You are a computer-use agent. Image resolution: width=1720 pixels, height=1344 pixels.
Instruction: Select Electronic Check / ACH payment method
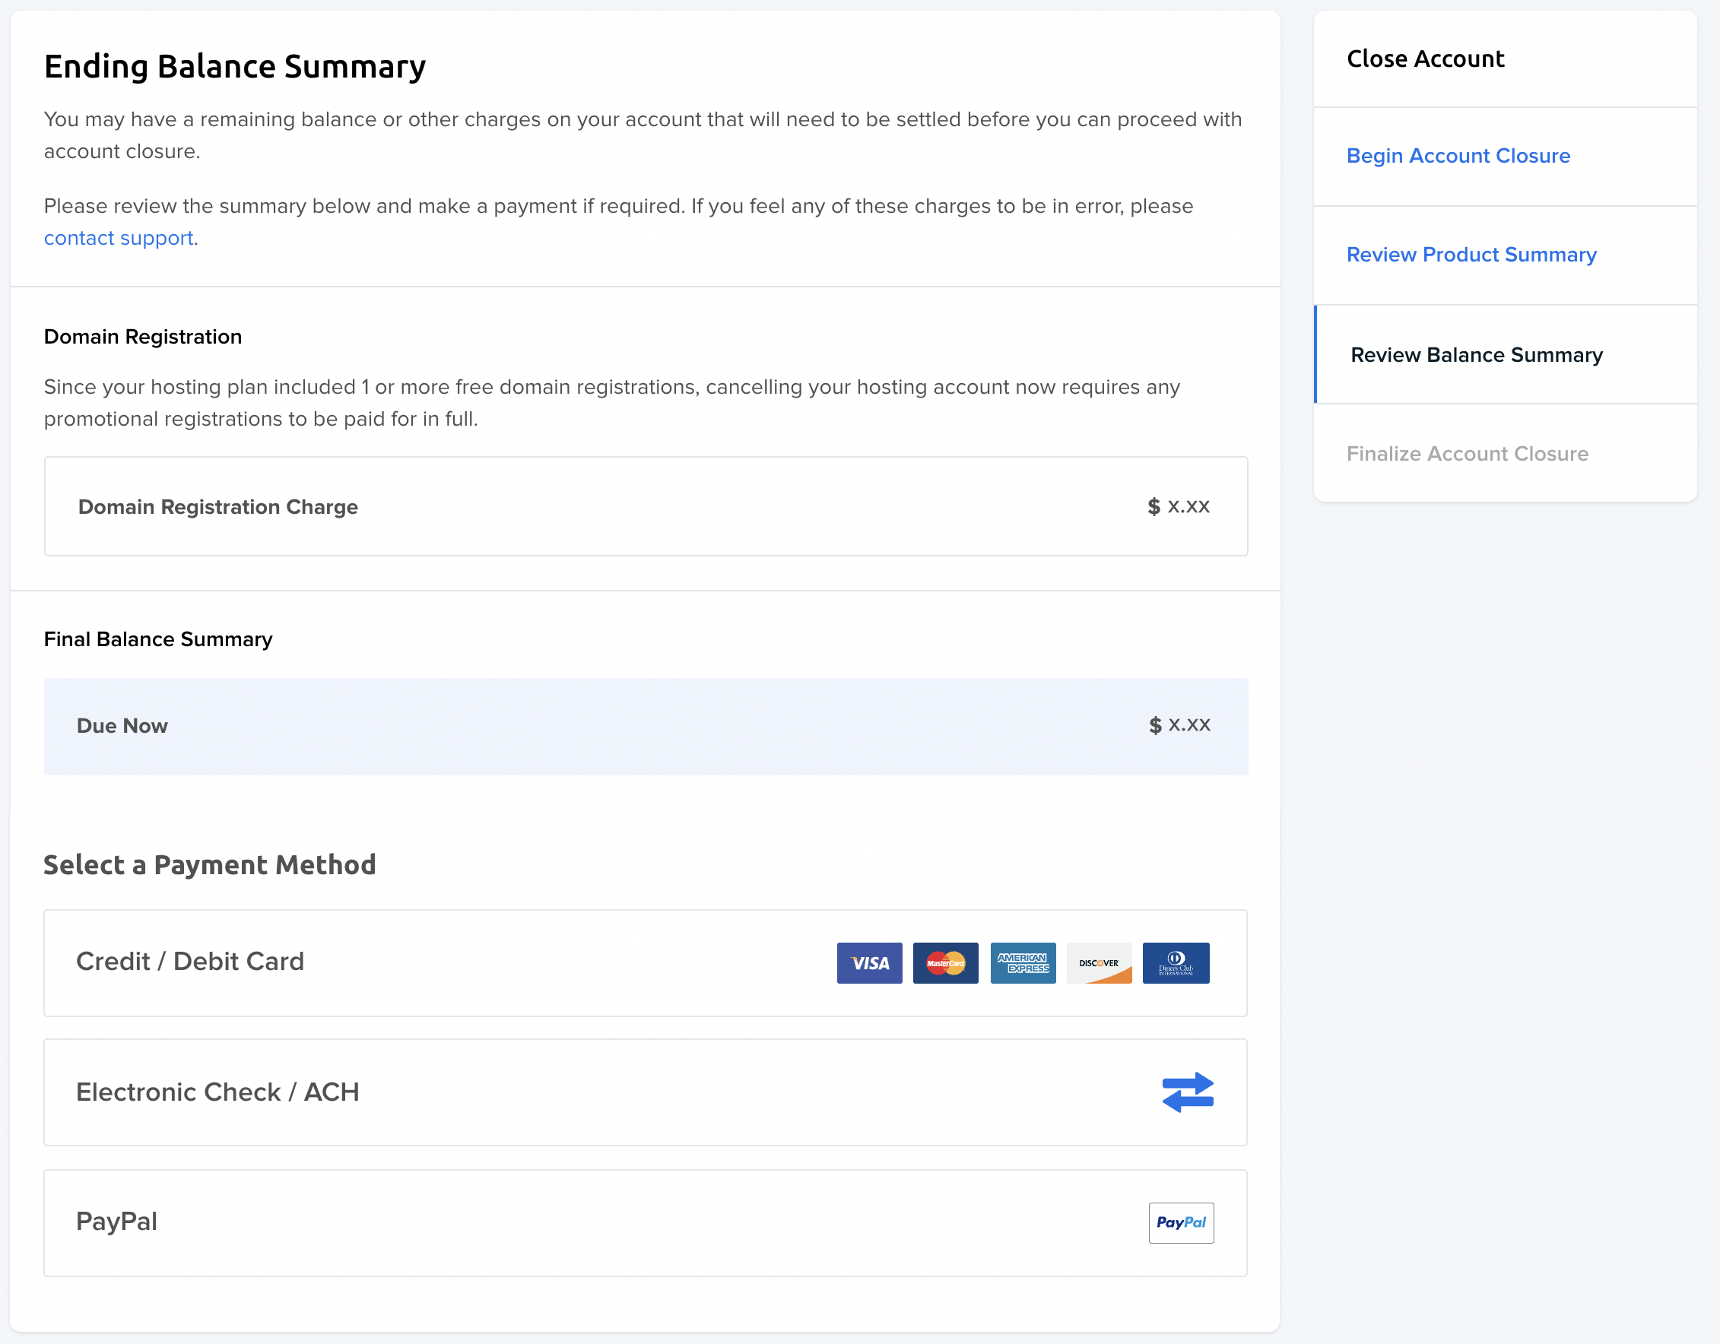pos(646,1092)
